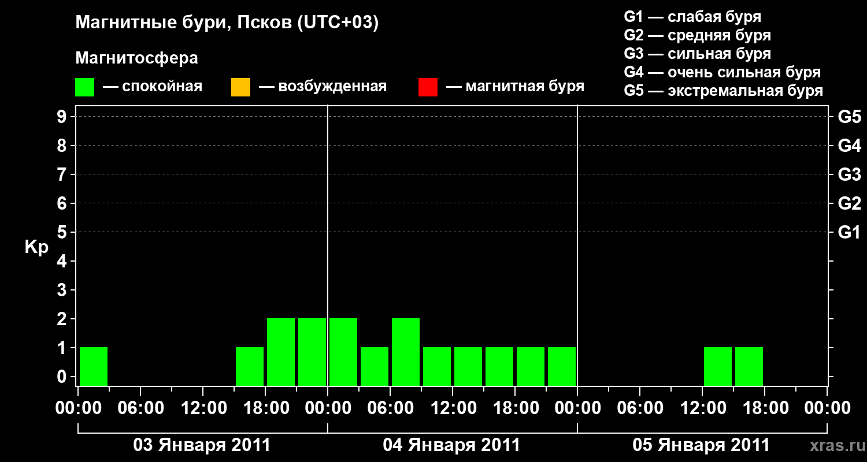
Task: Click the right-axis 'G3' storm level label
Action: coord(850,175)
